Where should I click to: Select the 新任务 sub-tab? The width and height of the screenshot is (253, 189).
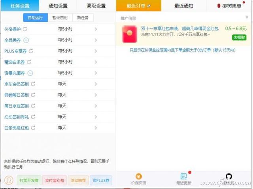click(83, 17)
